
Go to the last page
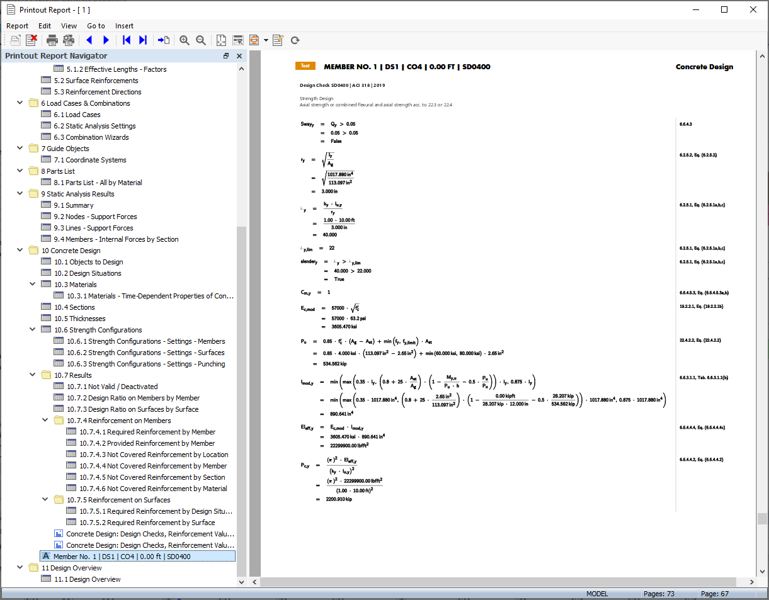[142, 40]
